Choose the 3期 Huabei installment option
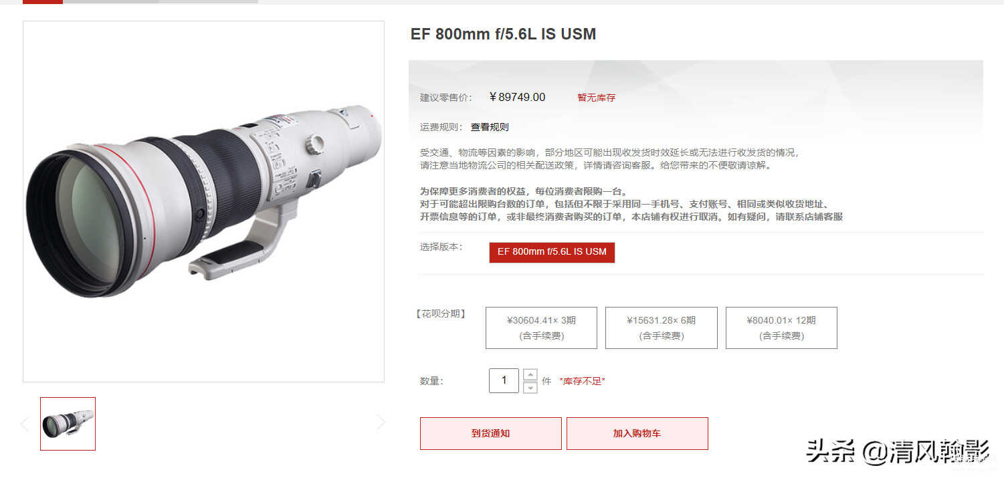The height and width of the screenshot is (478, 1004). (x=541, y=328)
